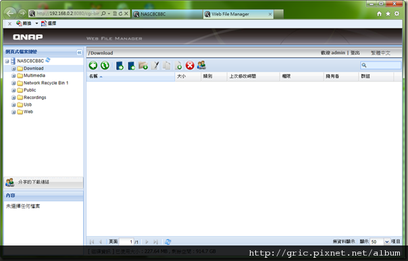
Task: Expand the Multimedia folder node
Action: click(x=14, y=76)
